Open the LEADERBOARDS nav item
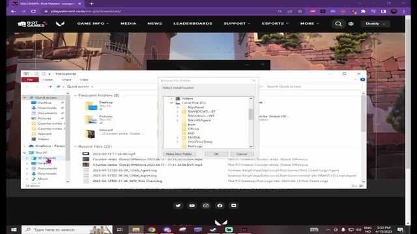The height and width of the screenshot is (234, 417). [193, 23]
